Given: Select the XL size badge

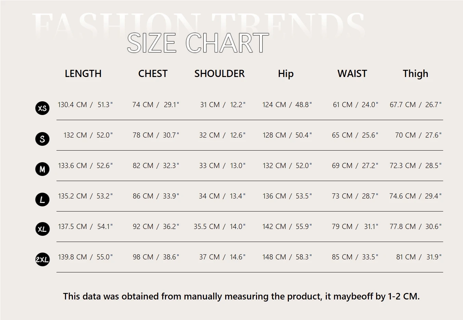Looking at the screenshot, I should click(42, 229).
